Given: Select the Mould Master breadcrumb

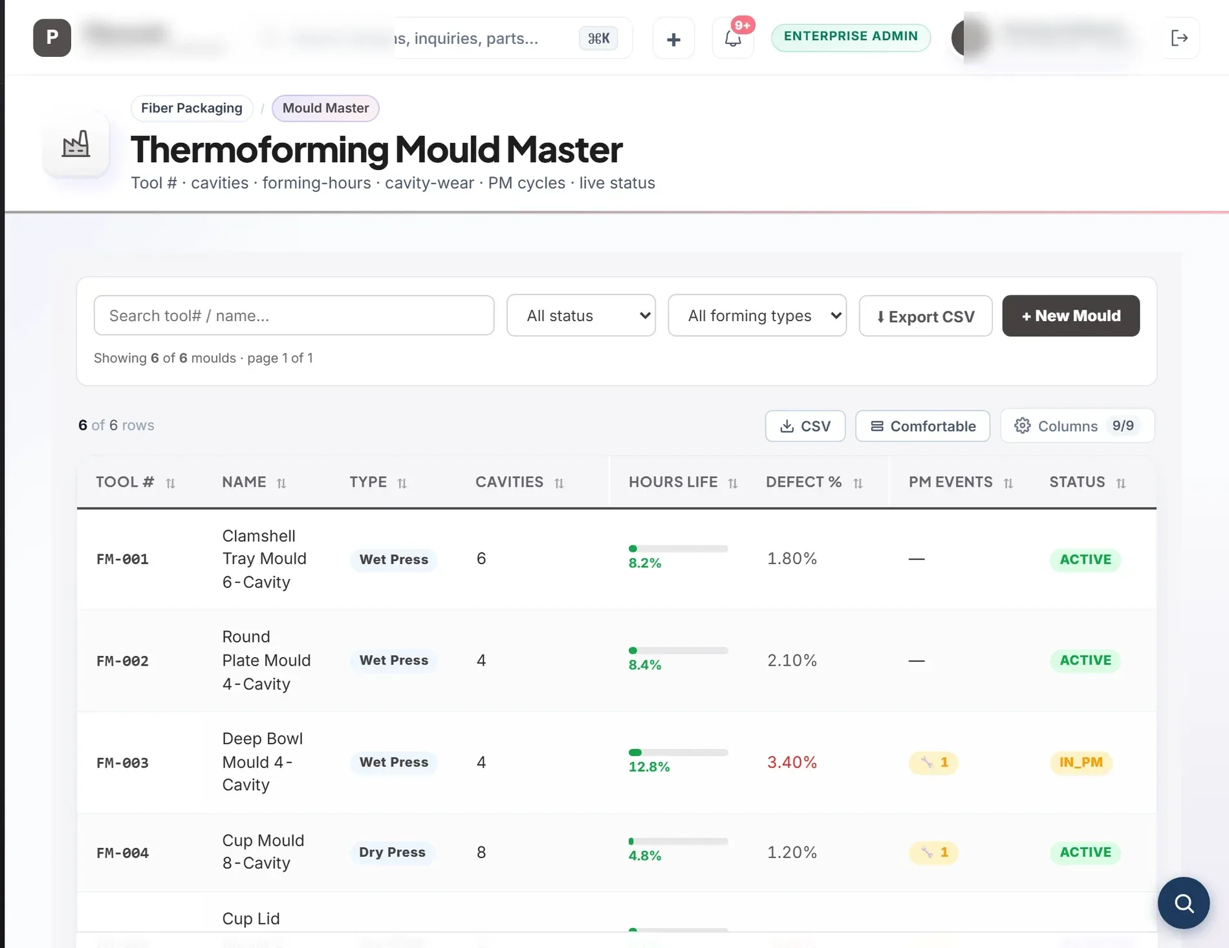Looking at the screenshot, I should click(x=325, y=108).
